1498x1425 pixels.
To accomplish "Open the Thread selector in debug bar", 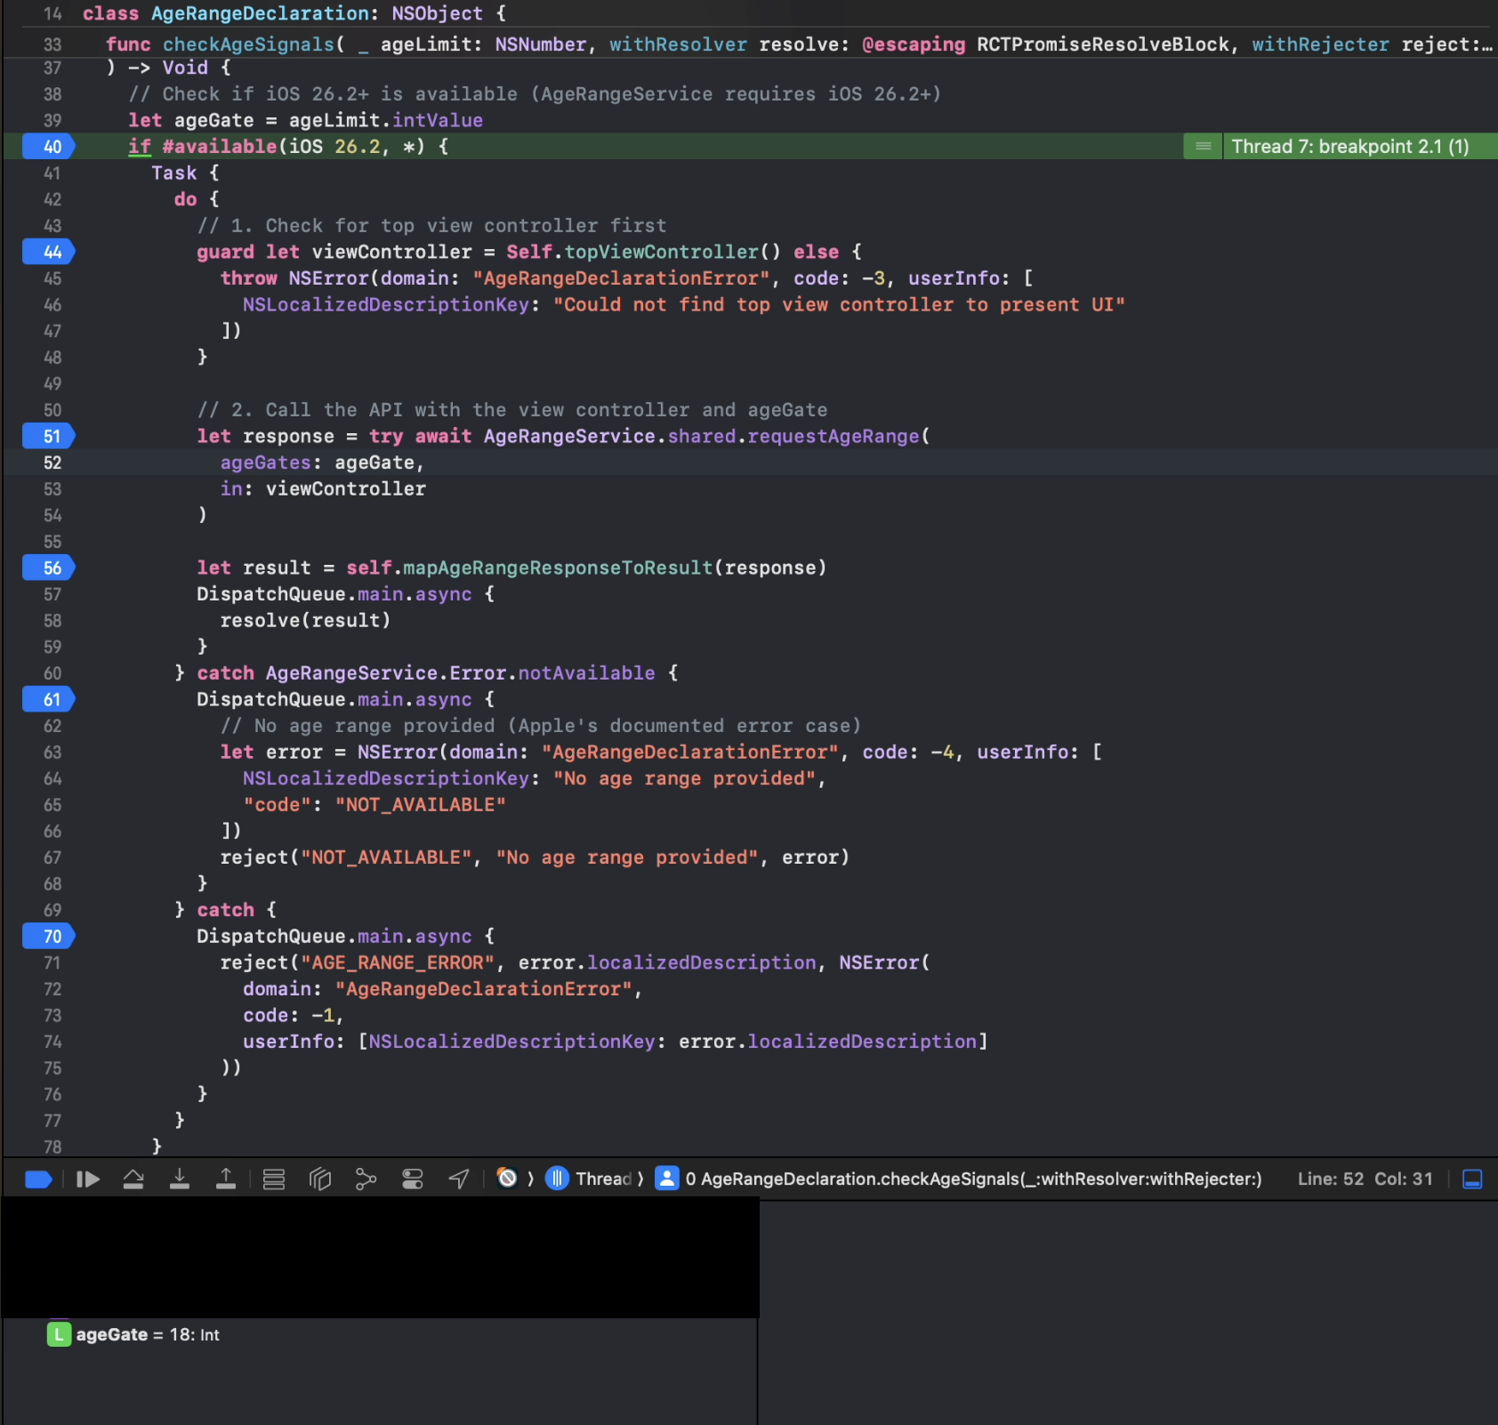I will point(592,1179).
